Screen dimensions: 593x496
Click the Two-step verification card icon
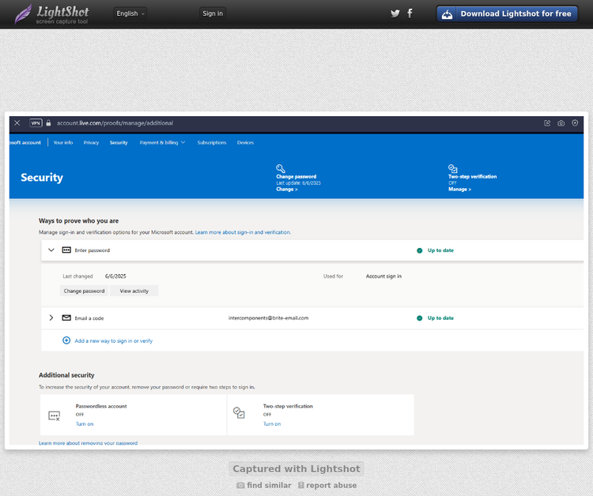[x=239, y=412]
